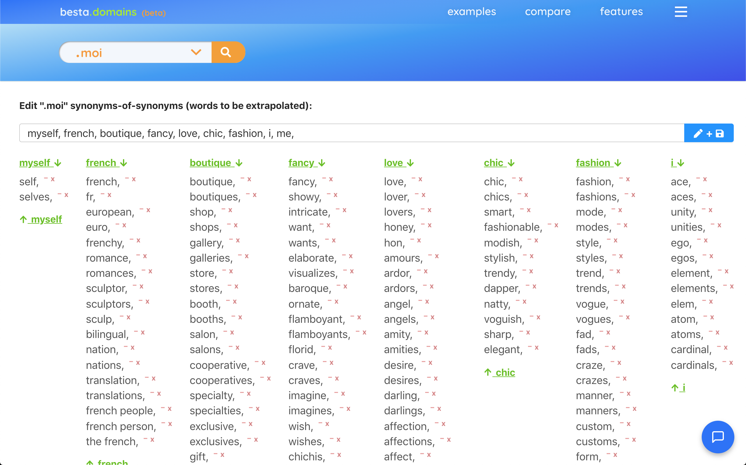Remove the word 'showy' via its x
Viewport: 746px width, 465px height.
tap(335, 195)
